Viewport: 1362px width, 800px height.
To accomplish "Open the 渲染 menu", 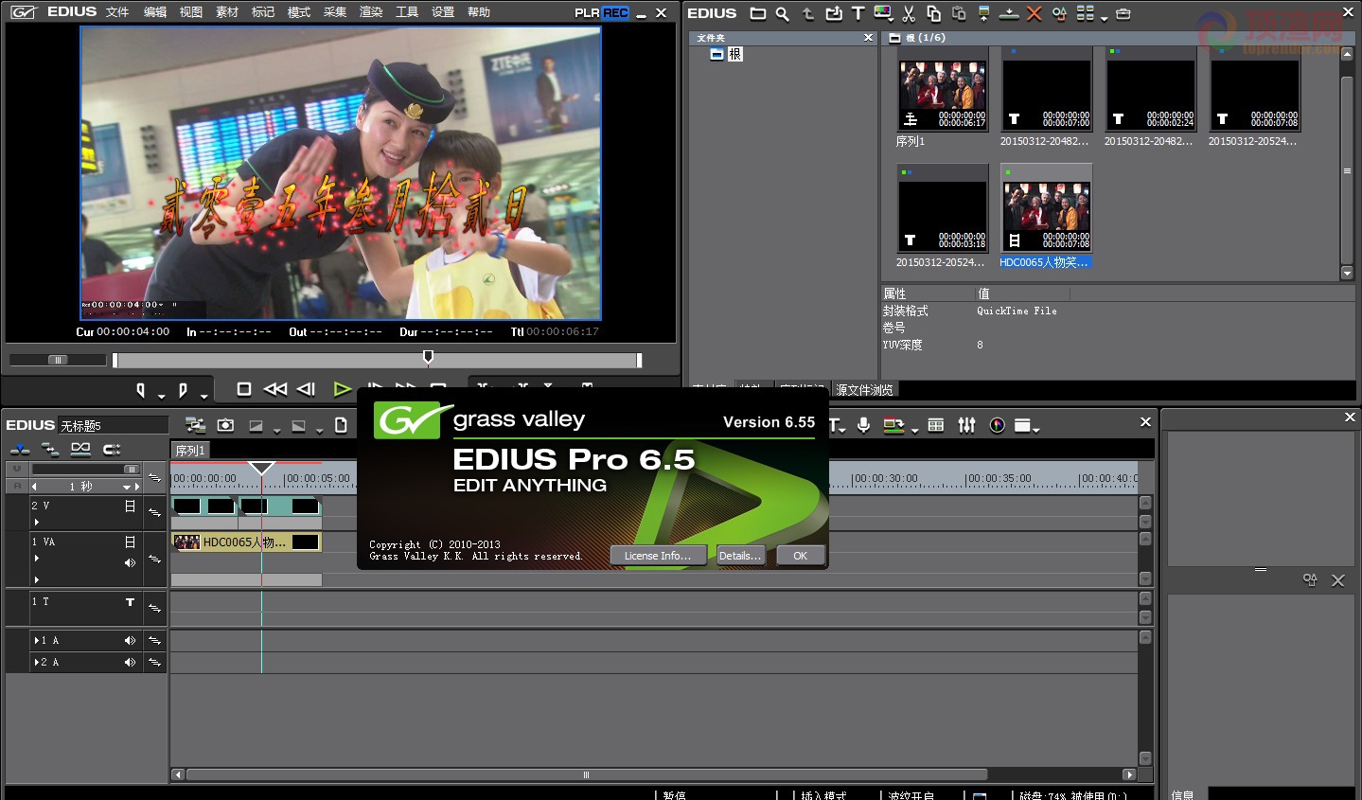I will tap(371, 12).
